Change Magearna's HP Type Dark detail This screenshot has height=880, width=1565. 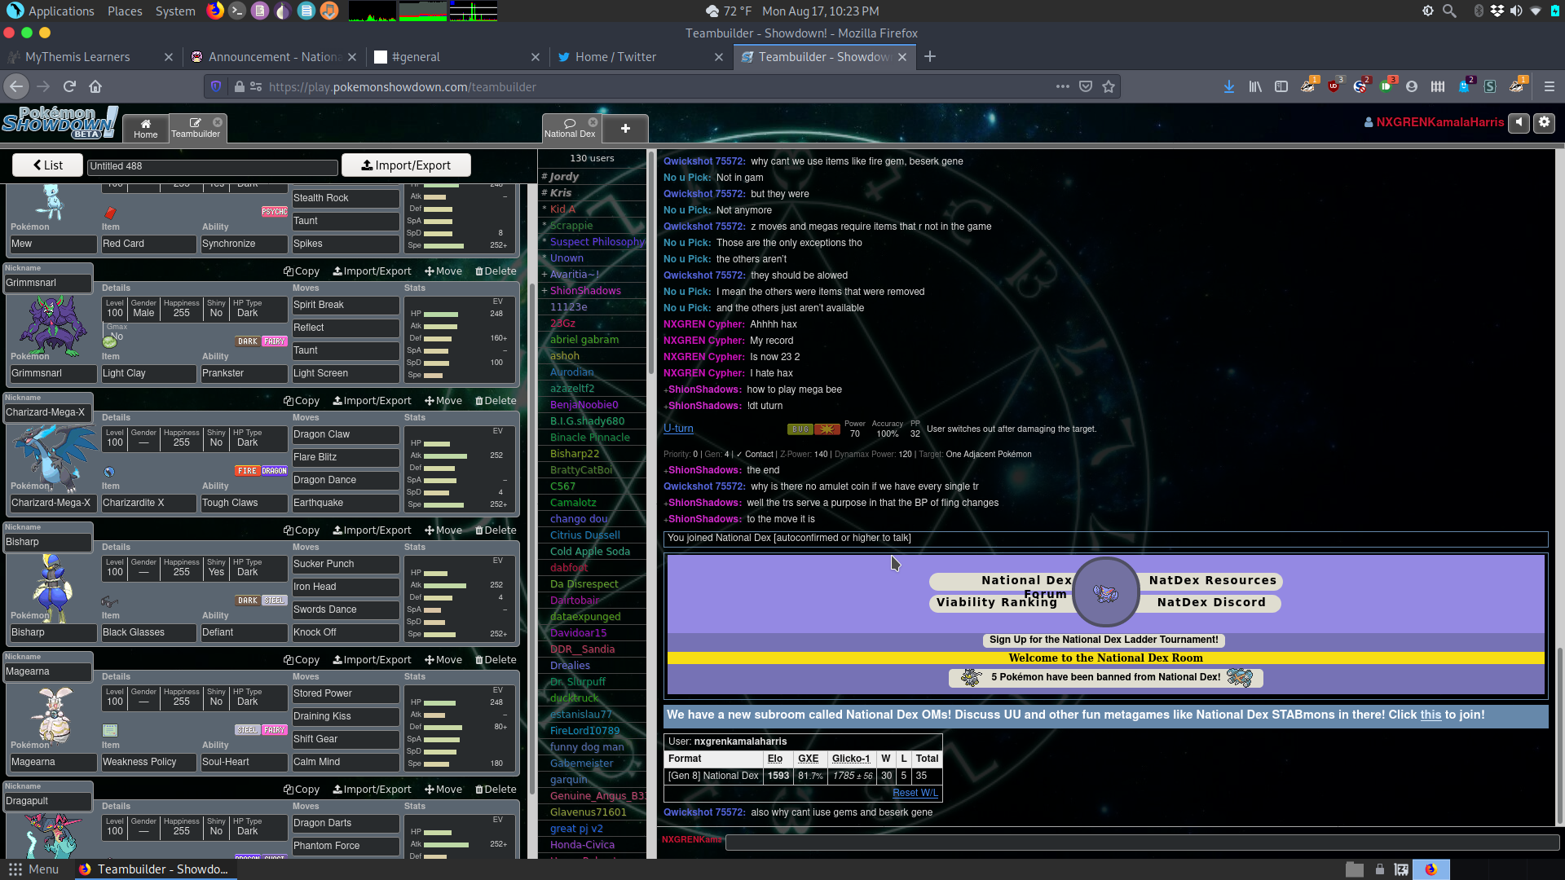coord(248,697)
